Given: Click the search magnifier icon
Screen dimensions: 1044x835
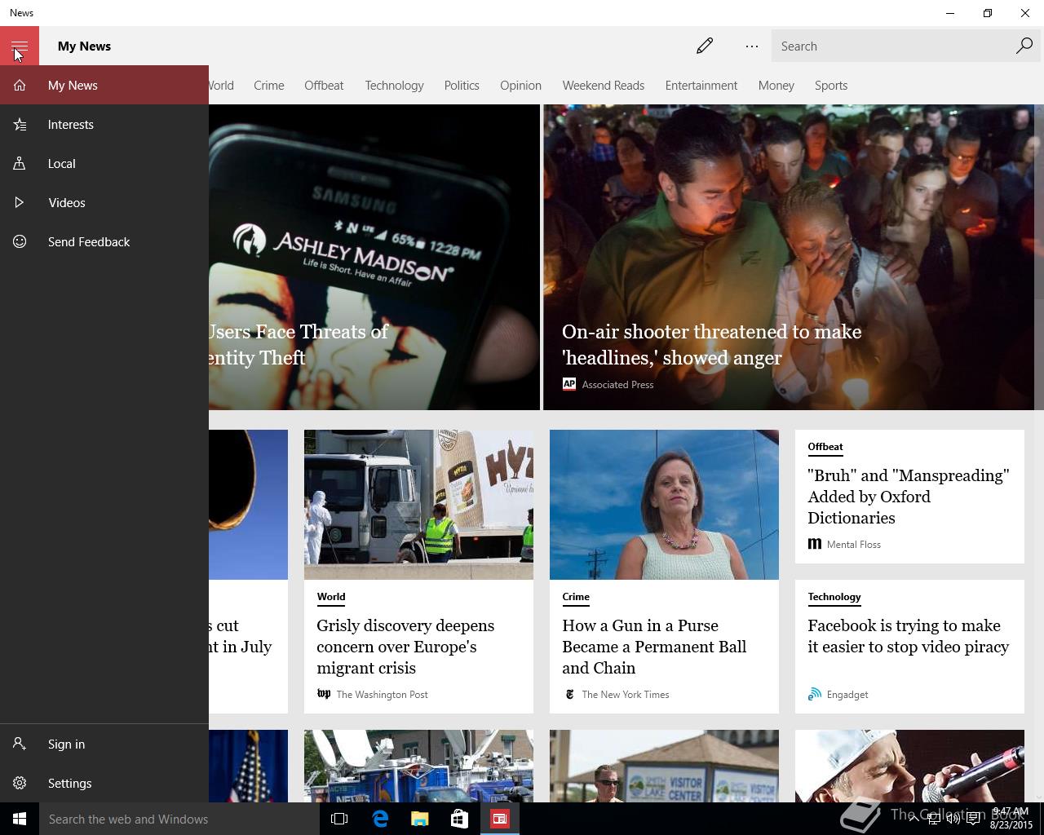Looking at the screenshot, I should pyautogui.click(x=1024, y=46).
